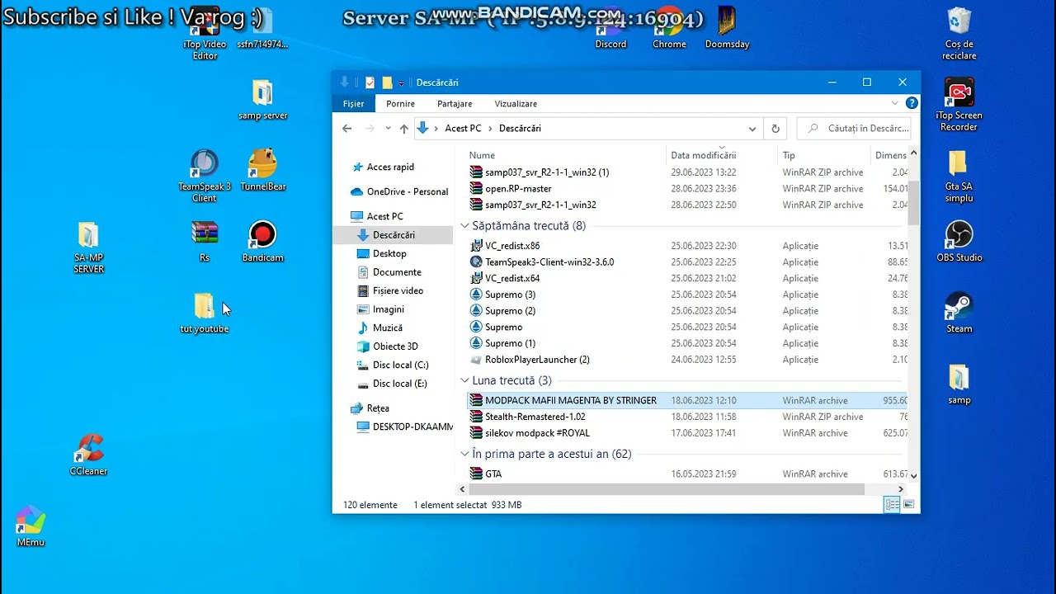Open the Pornire ribbon tab
The width and height of the screenshot is (1056, 594).
pyautogui.click(x=401, y=103)
